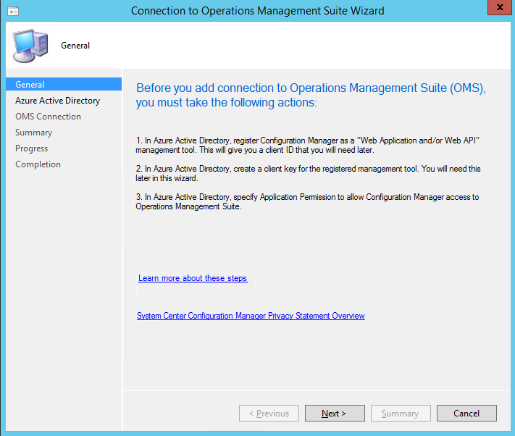Open the OMS Connection step in sidebar
This screenshot has width=515, height=436.
tap(48, 117)
